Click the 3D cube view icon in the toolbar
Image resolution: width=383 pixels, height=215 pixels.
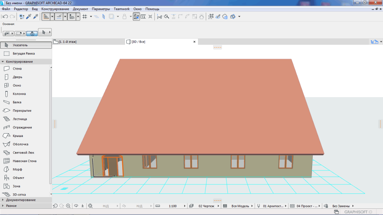click(x=233, y=17)
